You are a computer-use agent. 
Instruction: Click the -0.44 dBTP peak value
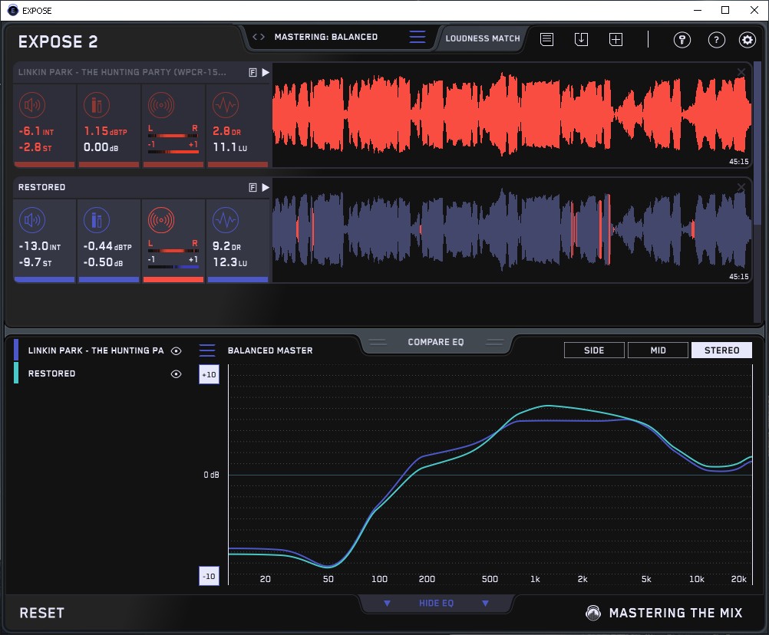coord(107,246)
